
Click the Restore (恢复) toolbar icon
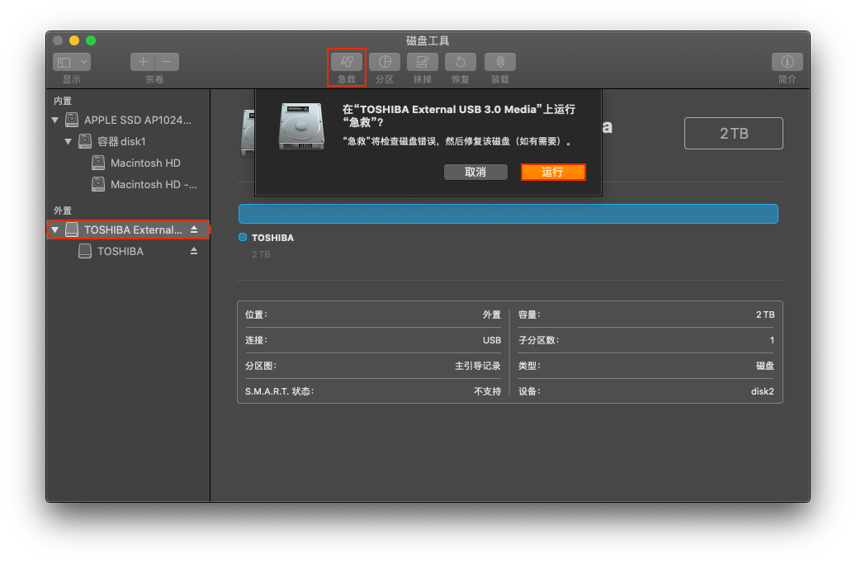point(461,62)
